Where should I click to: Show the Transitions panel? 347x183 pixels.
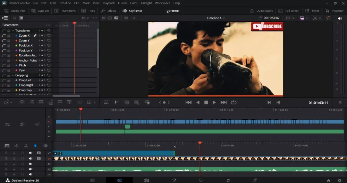(x=65, y=11)
